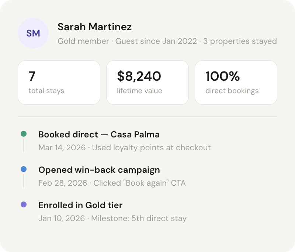Click the SM avatar circle

pyautogui.click(x=33, y=34)
